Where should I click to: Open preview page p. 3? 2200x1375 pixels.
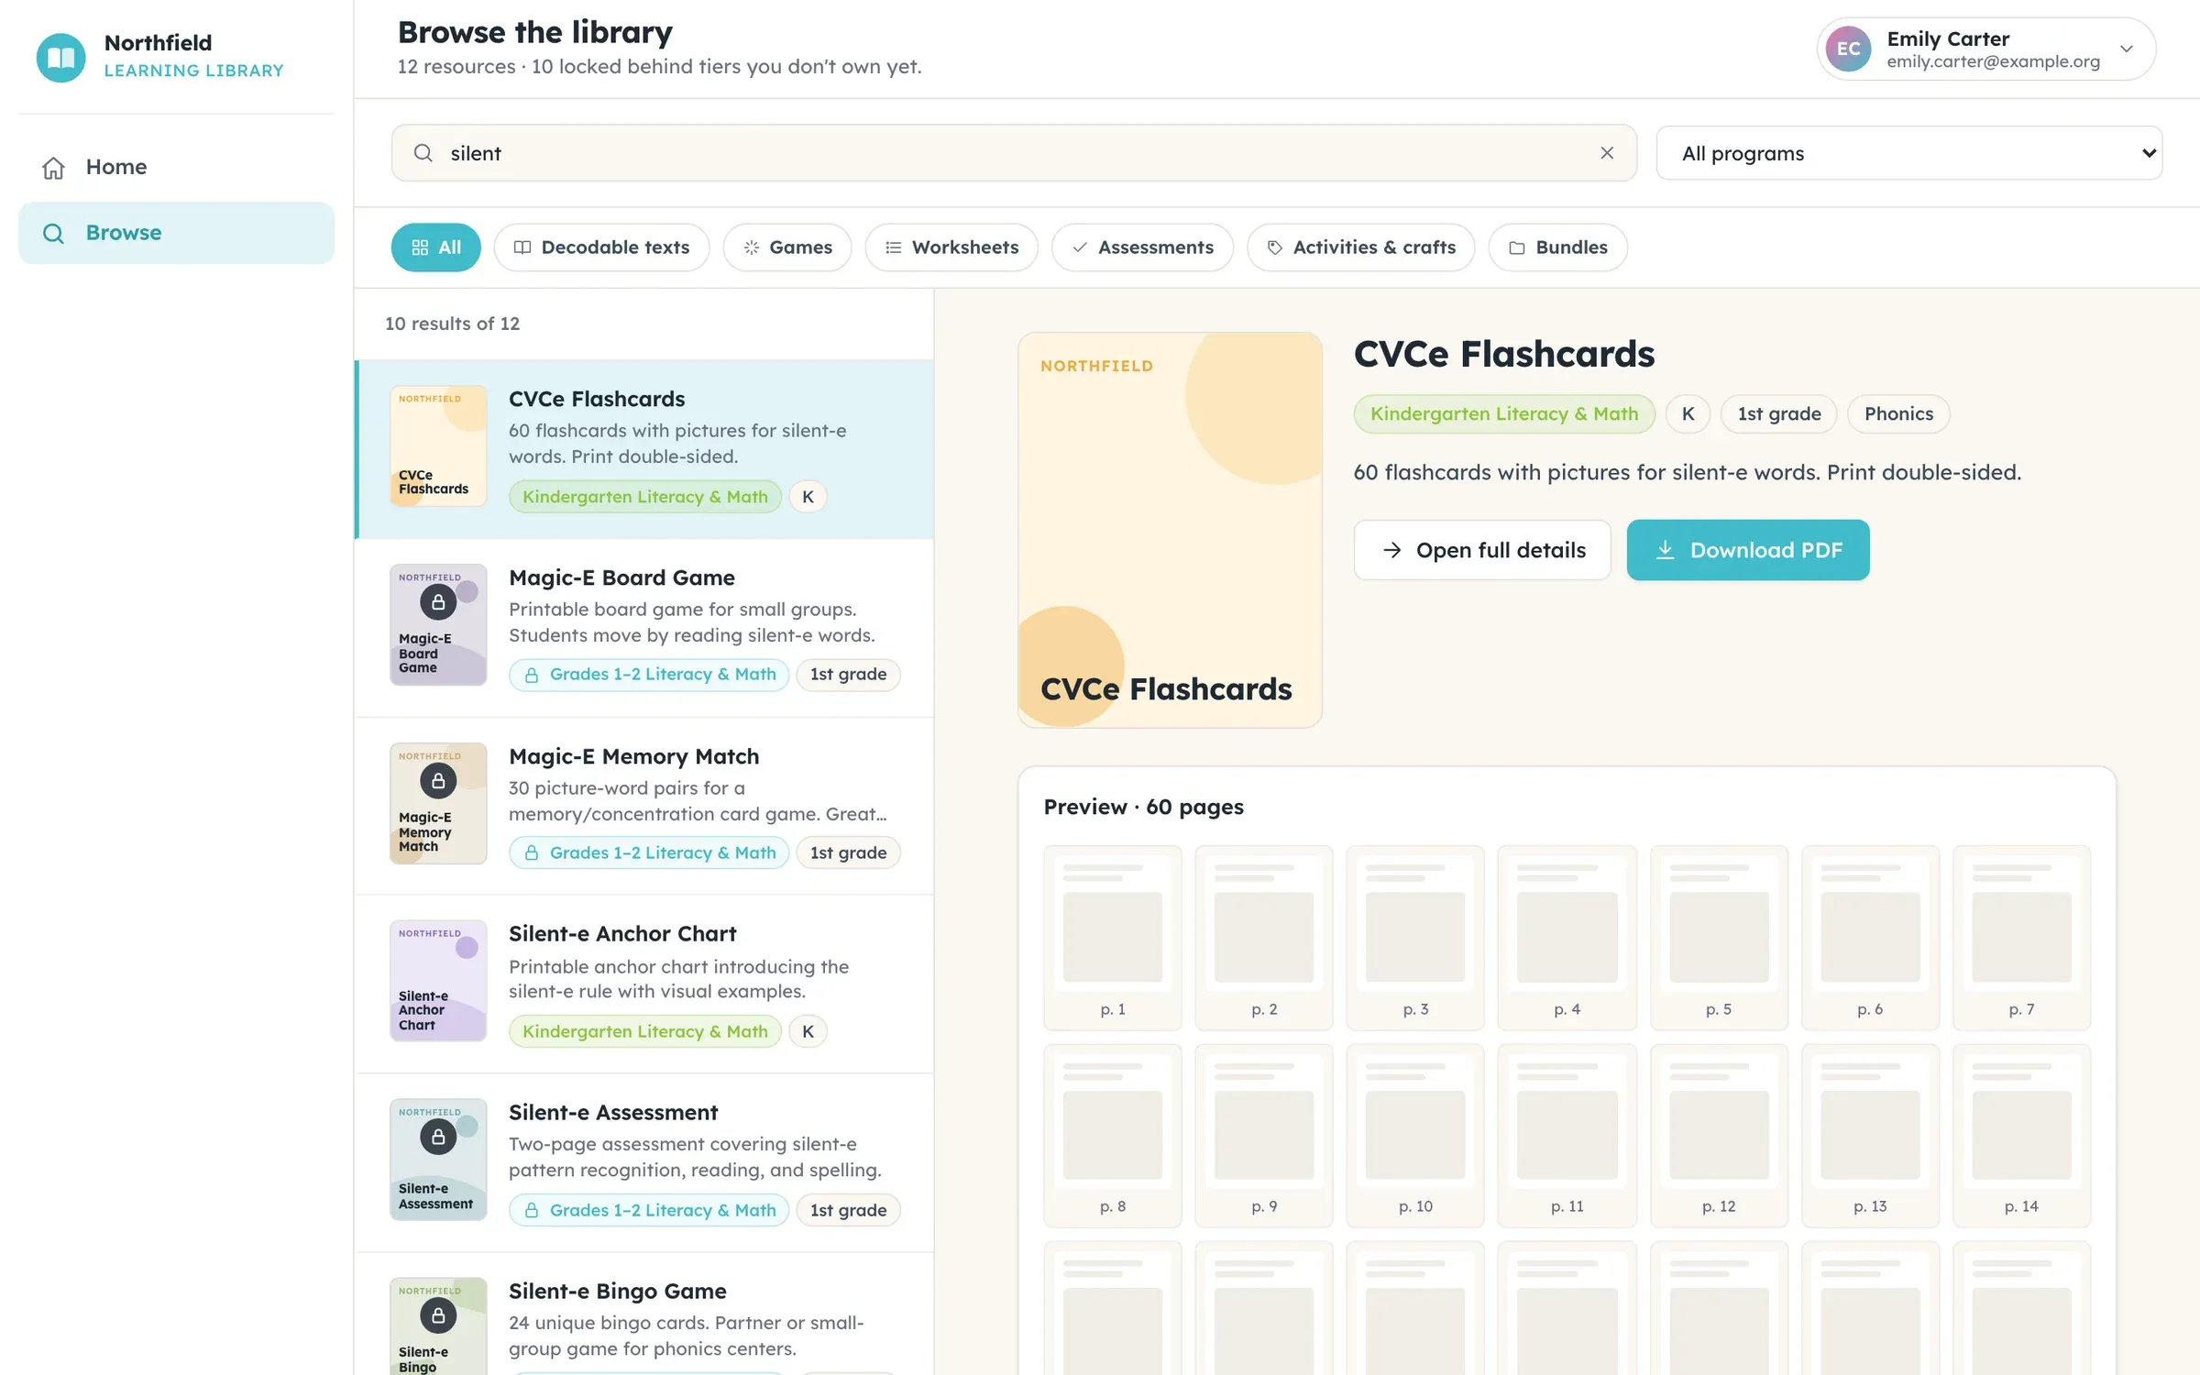click(x=1414, y=937)
